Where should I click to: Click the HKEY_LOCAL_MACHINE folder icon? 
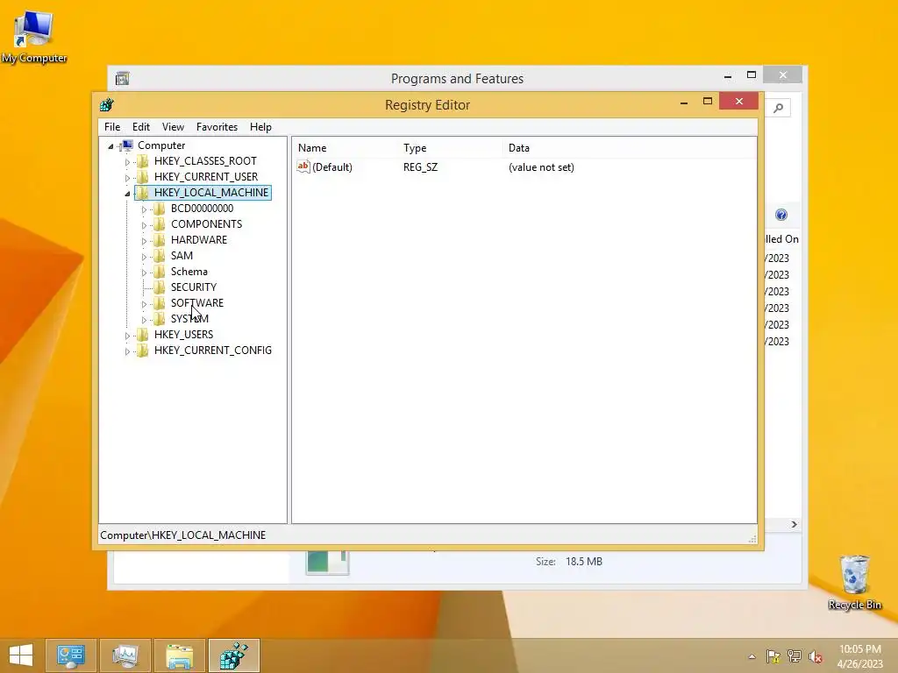click(x=143, y=192)
